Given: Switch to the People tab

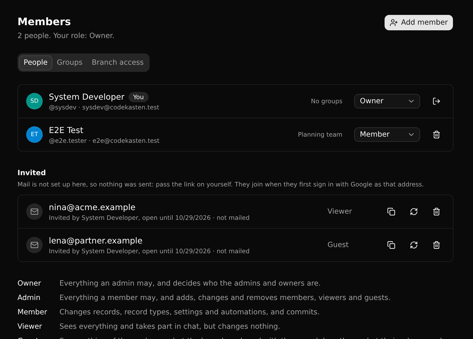Looking at the screenshot, I should coord(36,63).
